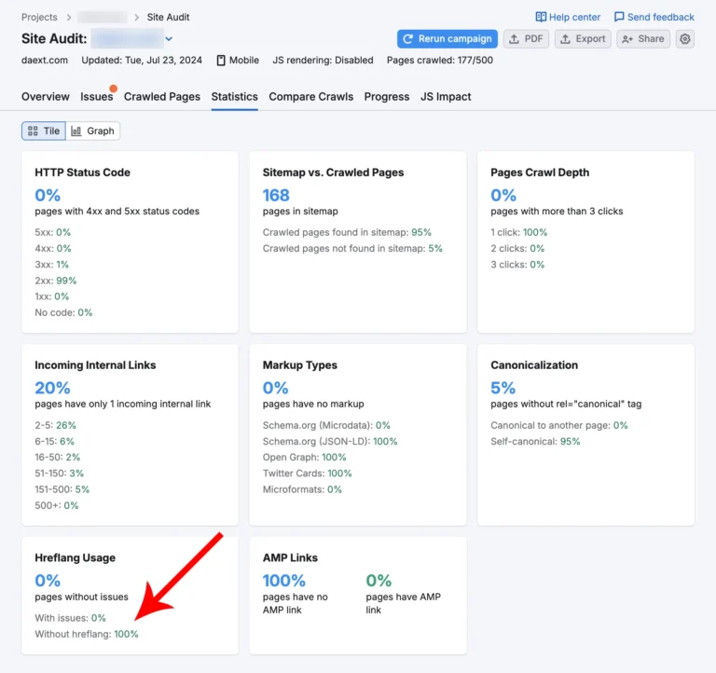The width and height of the screenshot is (716, 673).
Task: Switch to Graph view
Action: click(x=92, y=131)
